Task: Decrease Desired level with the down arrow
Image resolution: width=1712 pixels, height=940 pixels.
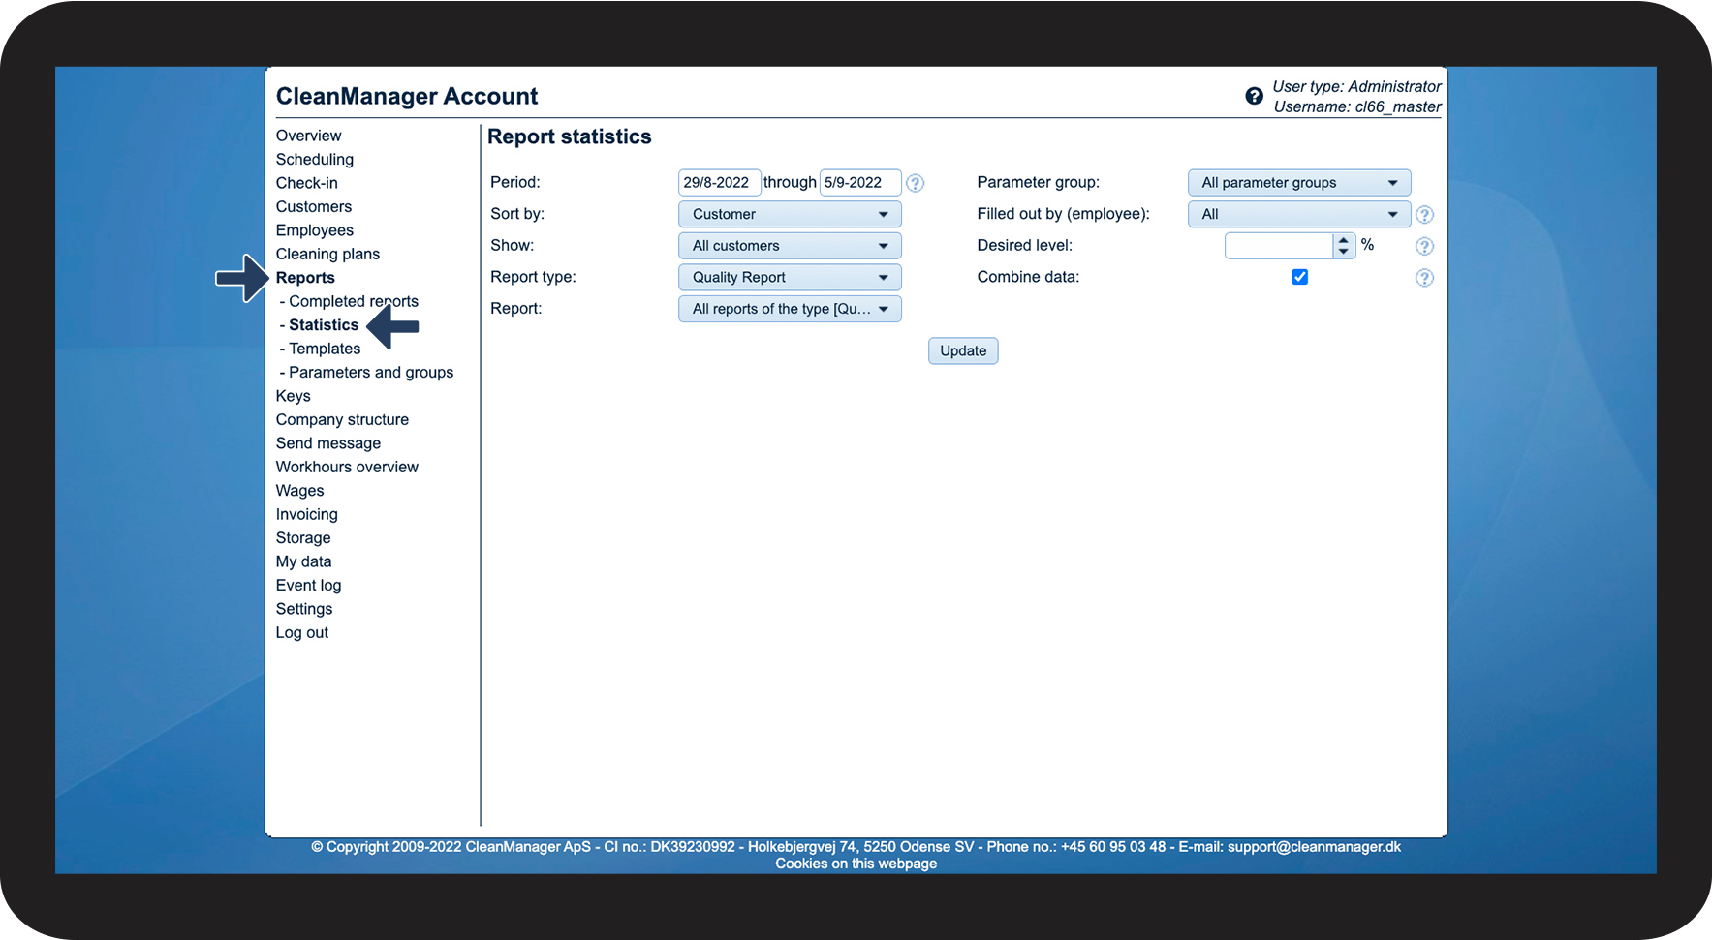Action: (x=1344, y=252)
